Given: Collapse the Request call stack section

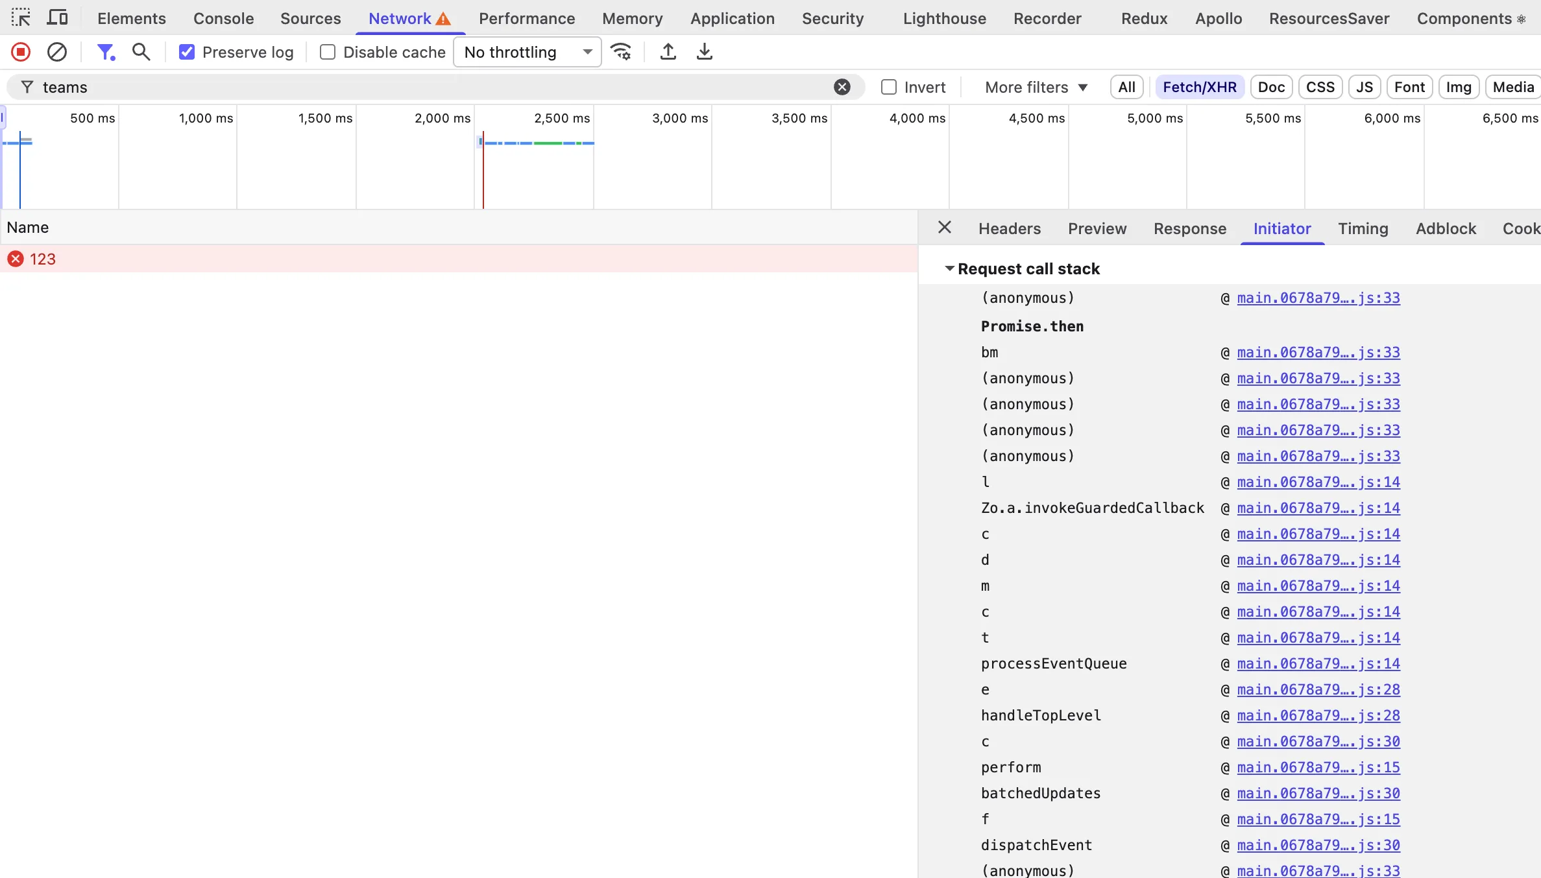Looking at the screenshot, I should click(x=950, y=268).
